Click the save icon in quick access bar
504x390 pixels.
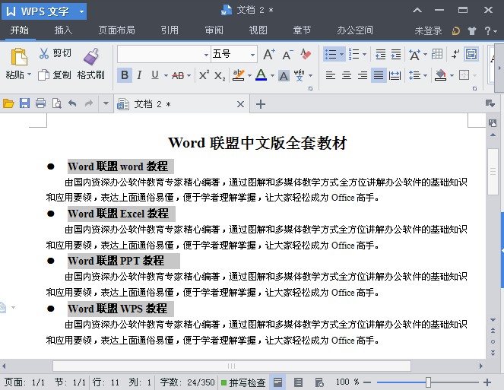[24, 103]
